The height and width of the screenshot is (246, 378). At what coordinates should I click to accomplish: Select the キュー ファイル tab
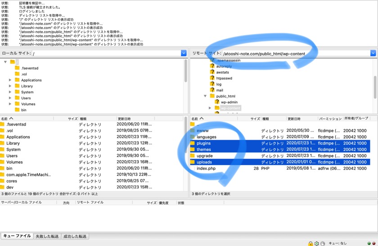pyautogui.click(x=17, y=236)
